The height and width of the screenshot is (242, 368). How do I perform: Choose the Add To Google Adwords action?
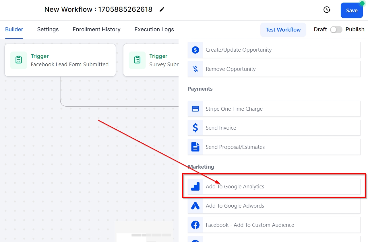pyautogui.click(x=235, y=206)
